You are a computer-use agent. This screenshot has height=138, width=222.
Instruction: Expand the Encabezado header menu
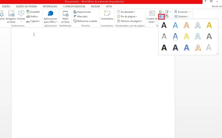coord(126,12)
